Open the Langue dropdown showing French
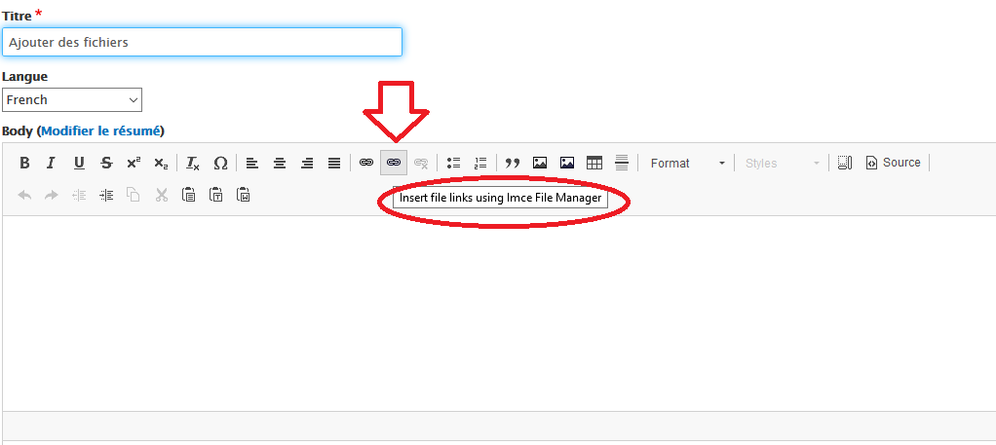996x445 pixels. (x=72, y=99)
